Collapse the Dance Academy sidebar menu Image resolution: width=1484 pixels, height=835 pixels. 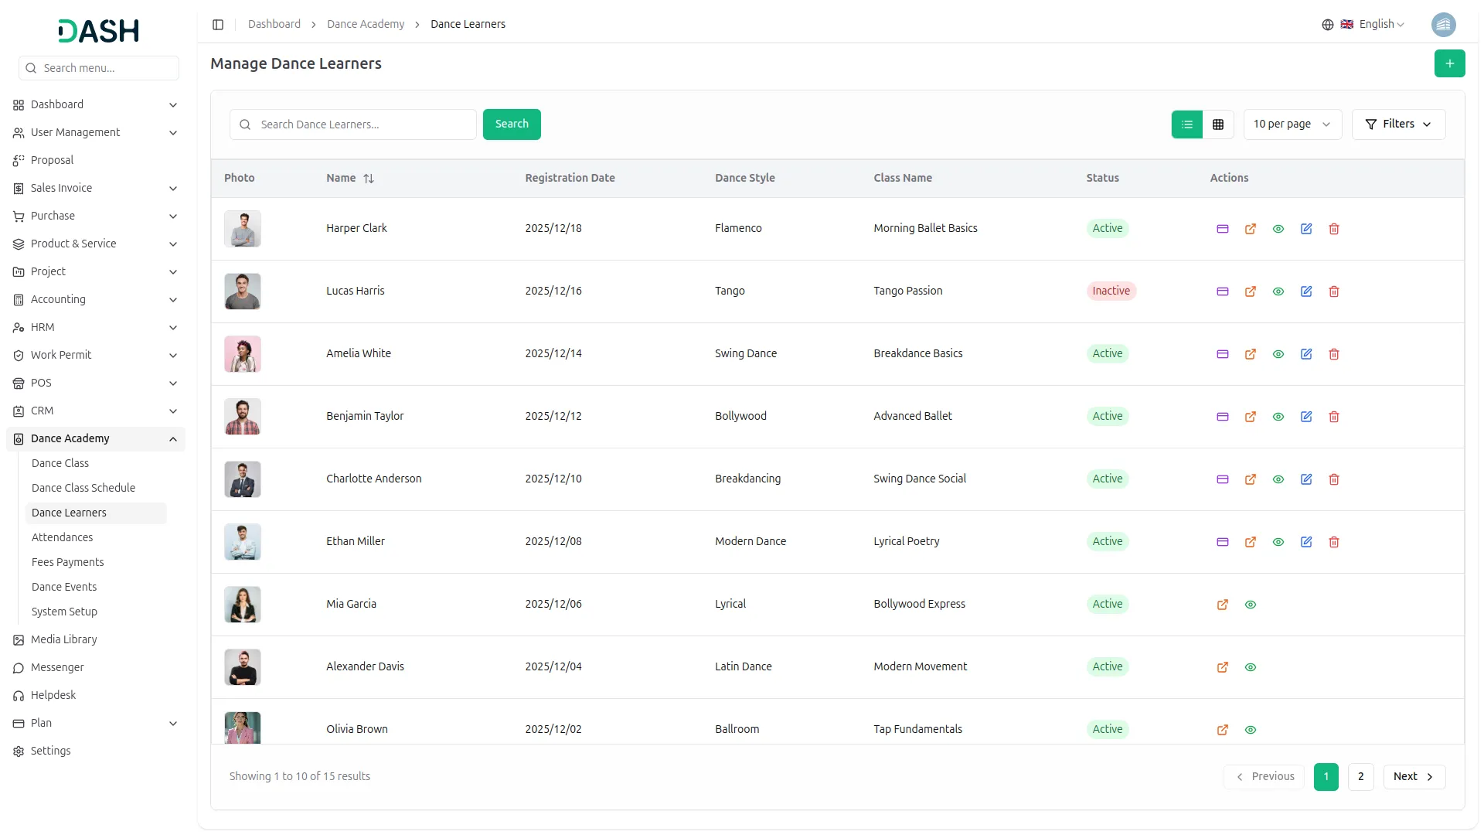[x=172, y=439]
